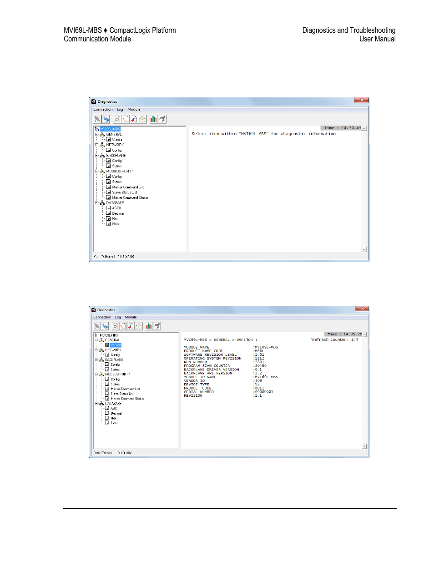Select Hex database view in 14.30.45 window
The image size is (434, 562).
pos(116,219)
